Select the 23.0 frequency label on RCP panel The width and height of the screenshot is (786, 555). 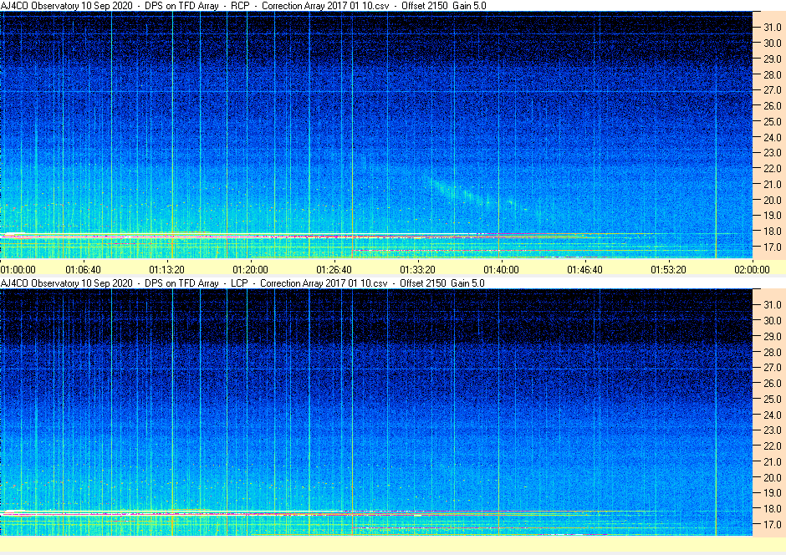coord(773,153)
